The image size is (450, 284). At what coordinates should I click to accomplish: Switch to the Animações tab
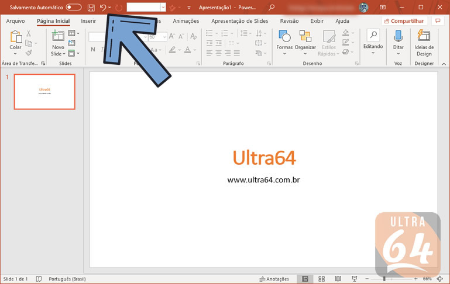click(186, 21)
